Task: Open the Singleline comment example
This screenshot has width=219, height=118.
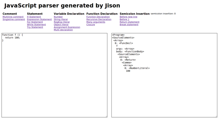Action: coord(14,19)
